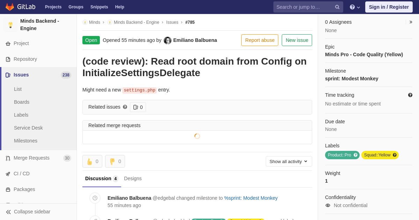Viewport: 419px width, 220px height.
Task: Click the milestone change clock icon
Action: pos(95,198)
